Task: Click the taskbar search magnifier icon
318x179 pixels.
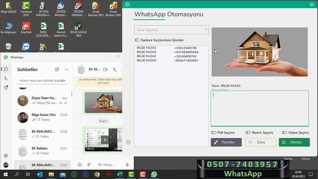Action: (x=17, y=175)
